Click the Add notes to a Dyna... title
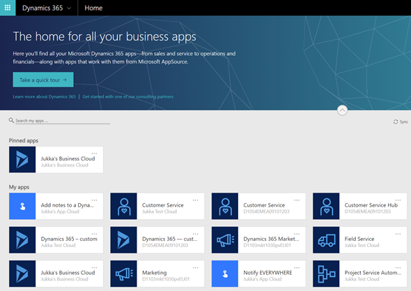This screenshot has height=291, width=411. point(68,205)
